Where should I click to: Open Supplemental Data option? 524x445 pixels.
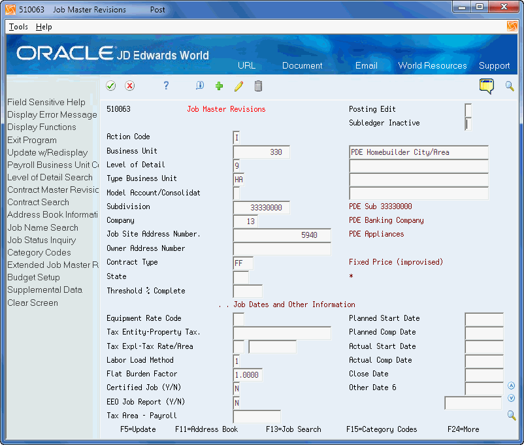(x=45, y=290)
